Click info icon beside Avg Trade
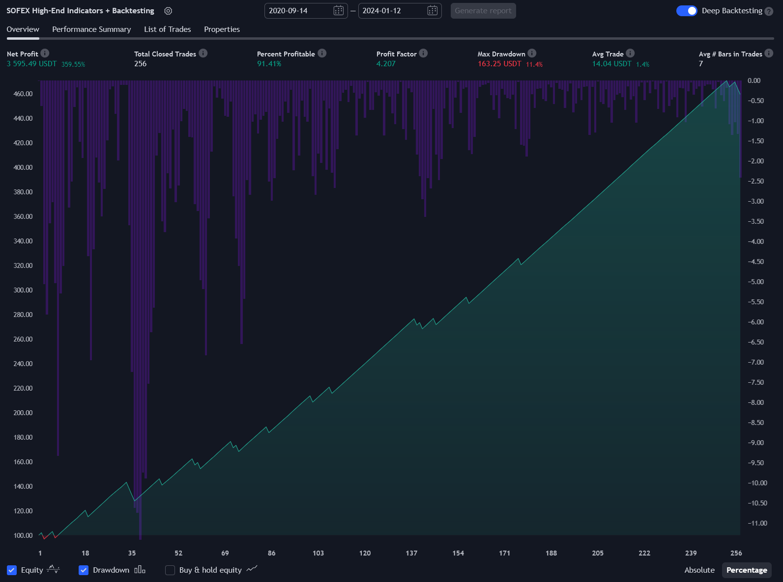This screenshot has height=582, width=783. pyautogui.click(x=630, y=53)
